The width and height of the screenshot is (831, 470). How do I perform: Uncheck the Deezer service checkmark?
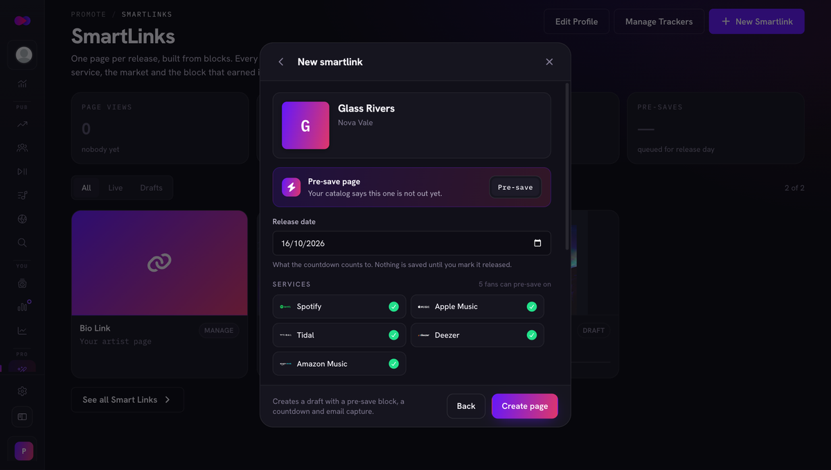[x=532, y=335]
